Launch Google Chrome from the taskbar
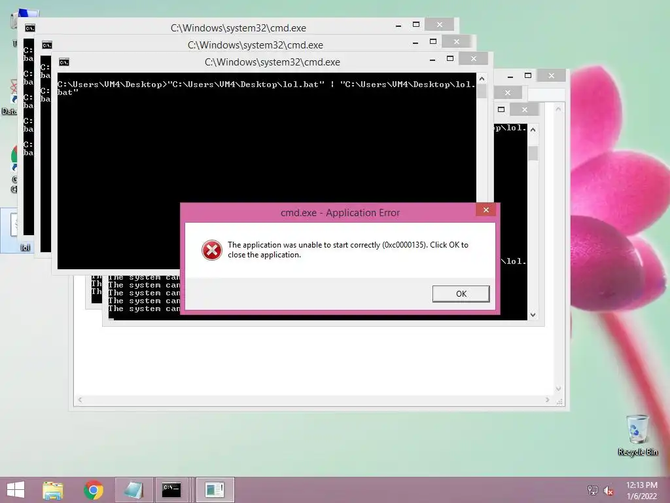670x503 pixels. [93, 490]
